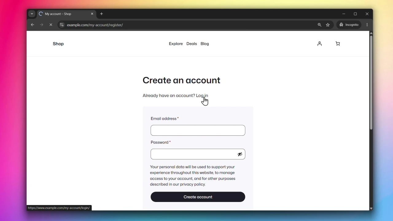Click the Create account button
Viewport: 393px width, 221px height.
[x=198, y=197]
